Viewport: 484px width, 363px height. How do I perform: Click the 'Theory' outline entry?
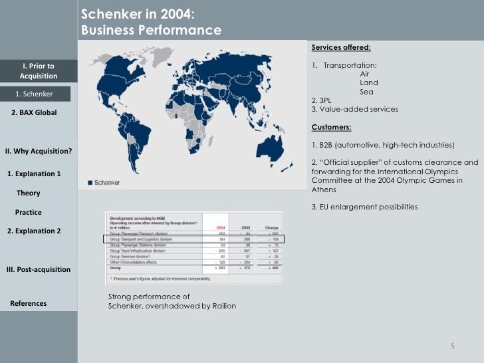click(29, 193)
